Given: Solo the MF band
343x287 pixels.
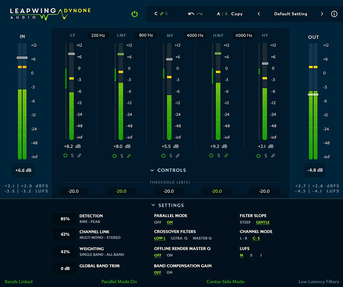Looking at the screenshot, I should click(171, 156).
